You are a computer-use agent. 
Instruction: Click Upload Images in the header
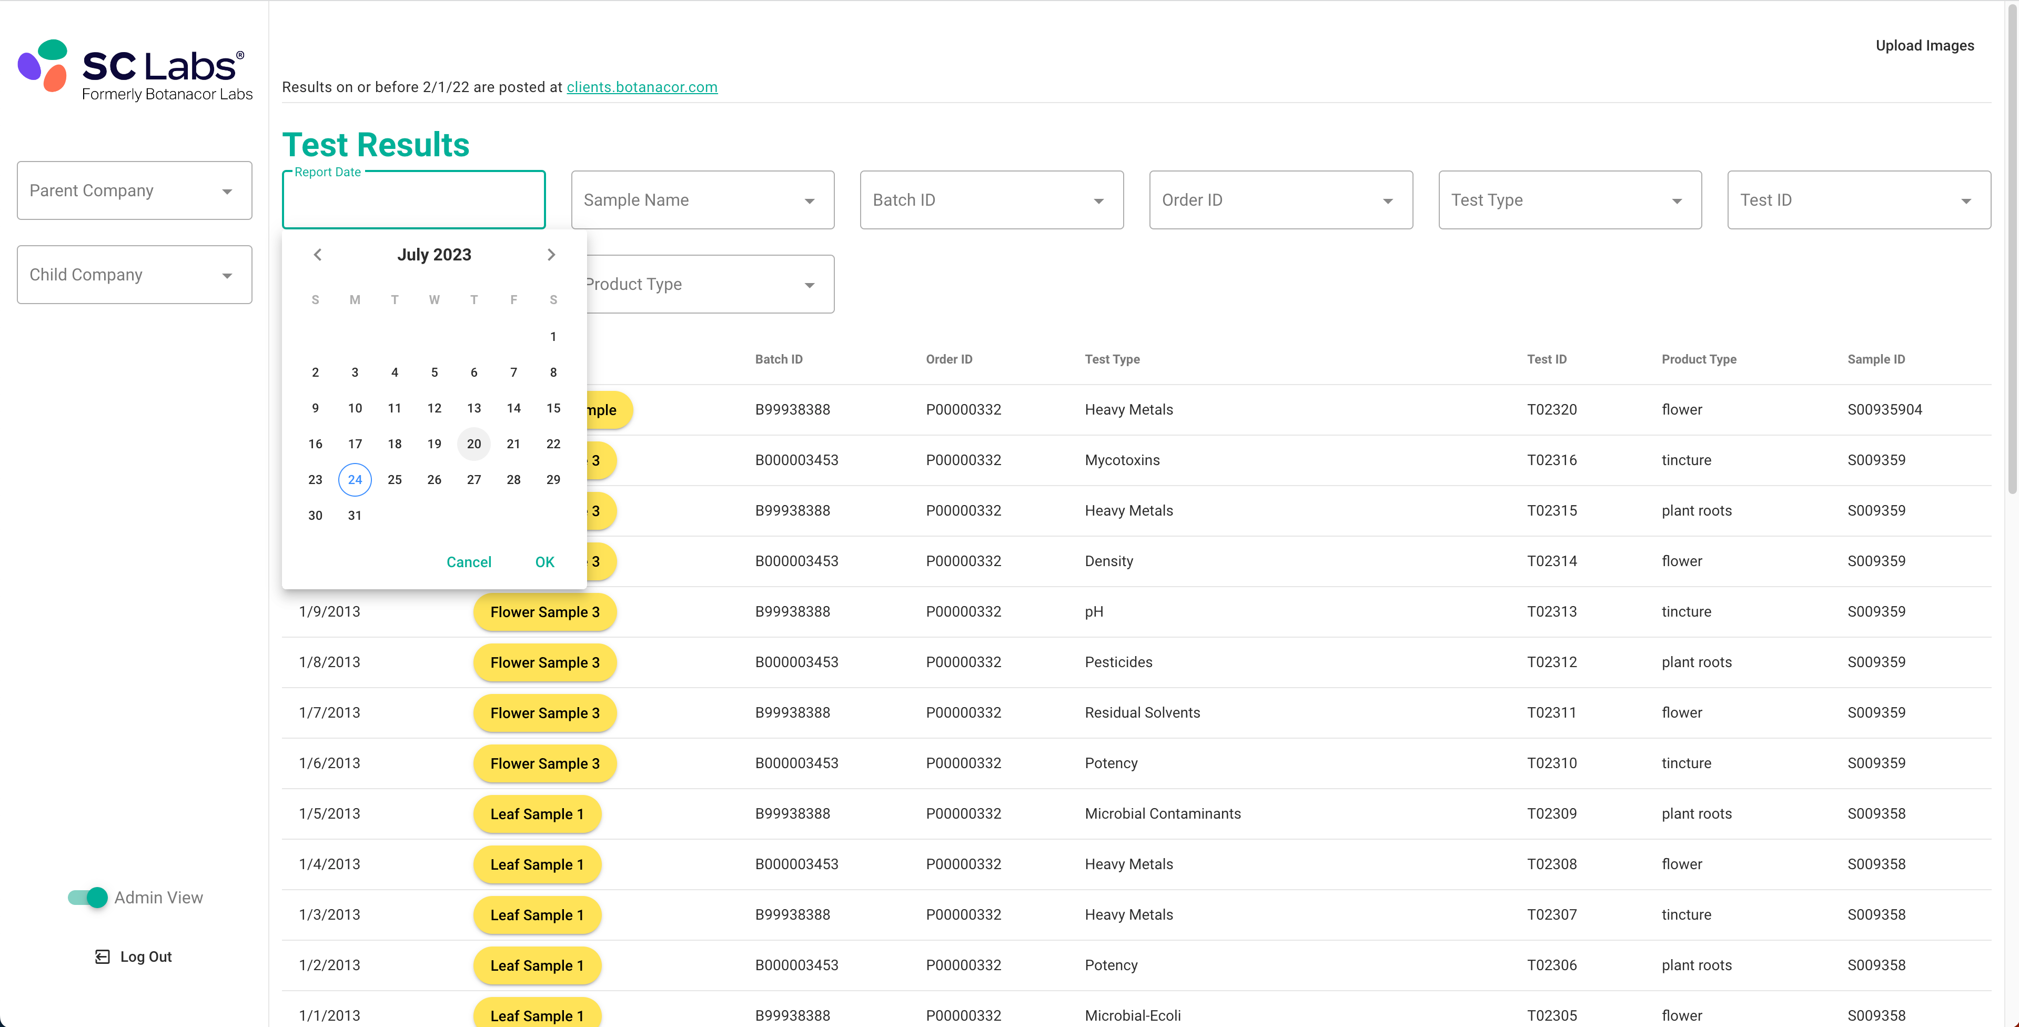tap(1924, 45)
